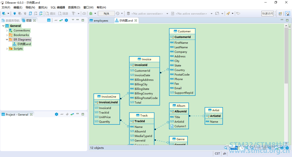The image size is (292, 157).
Task: Click the sync arrows toolbar icon
Action: [x=217, y=13]
